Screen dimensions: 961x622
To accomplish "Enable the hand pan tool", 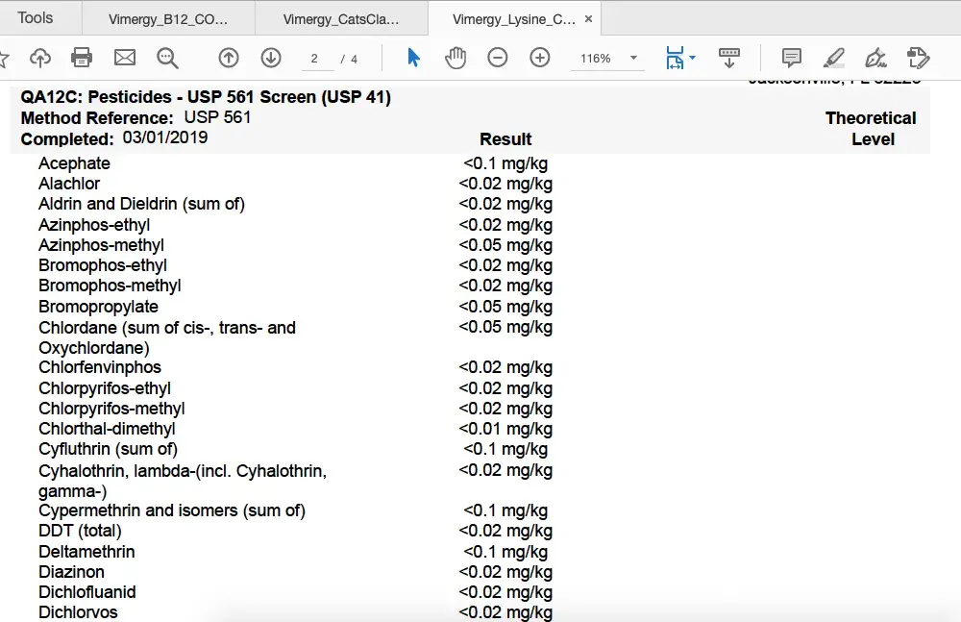I will 455,59.
